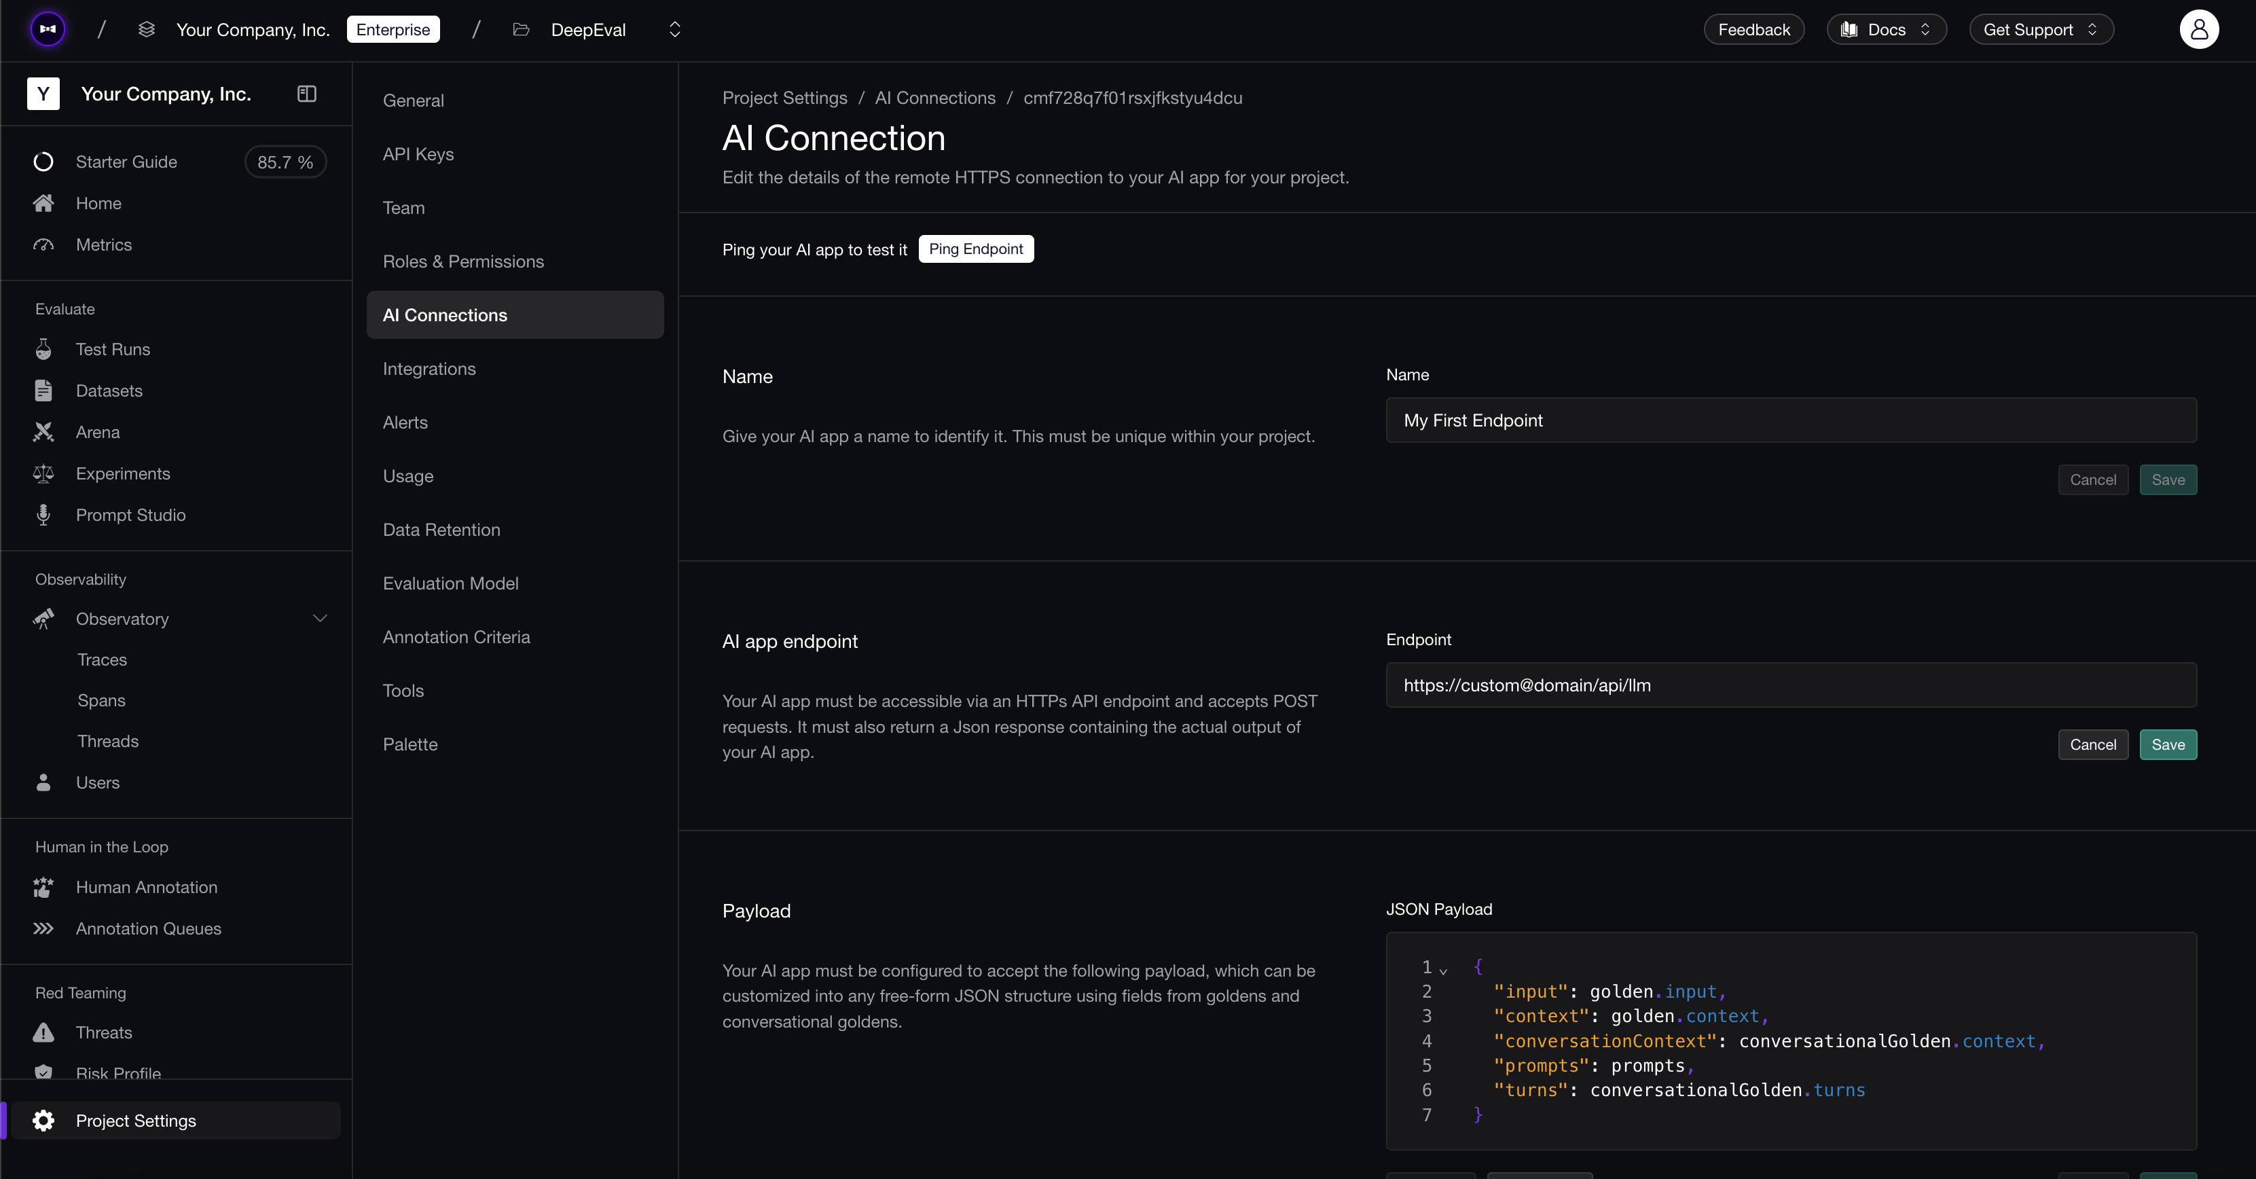Open the DeepEval project switcher
The image size is (2256, 1179).
pos(674,30)
